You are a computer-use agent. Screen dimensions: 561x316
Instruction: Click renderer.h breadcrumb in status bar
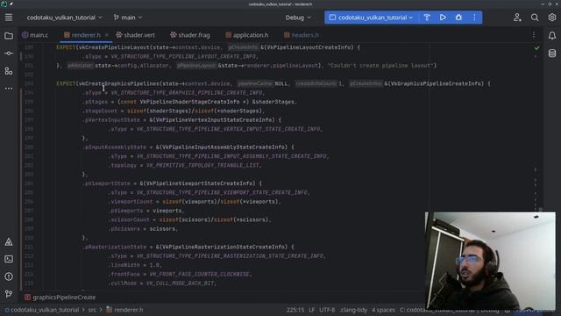pyautogui.click(x=124, y=310)
